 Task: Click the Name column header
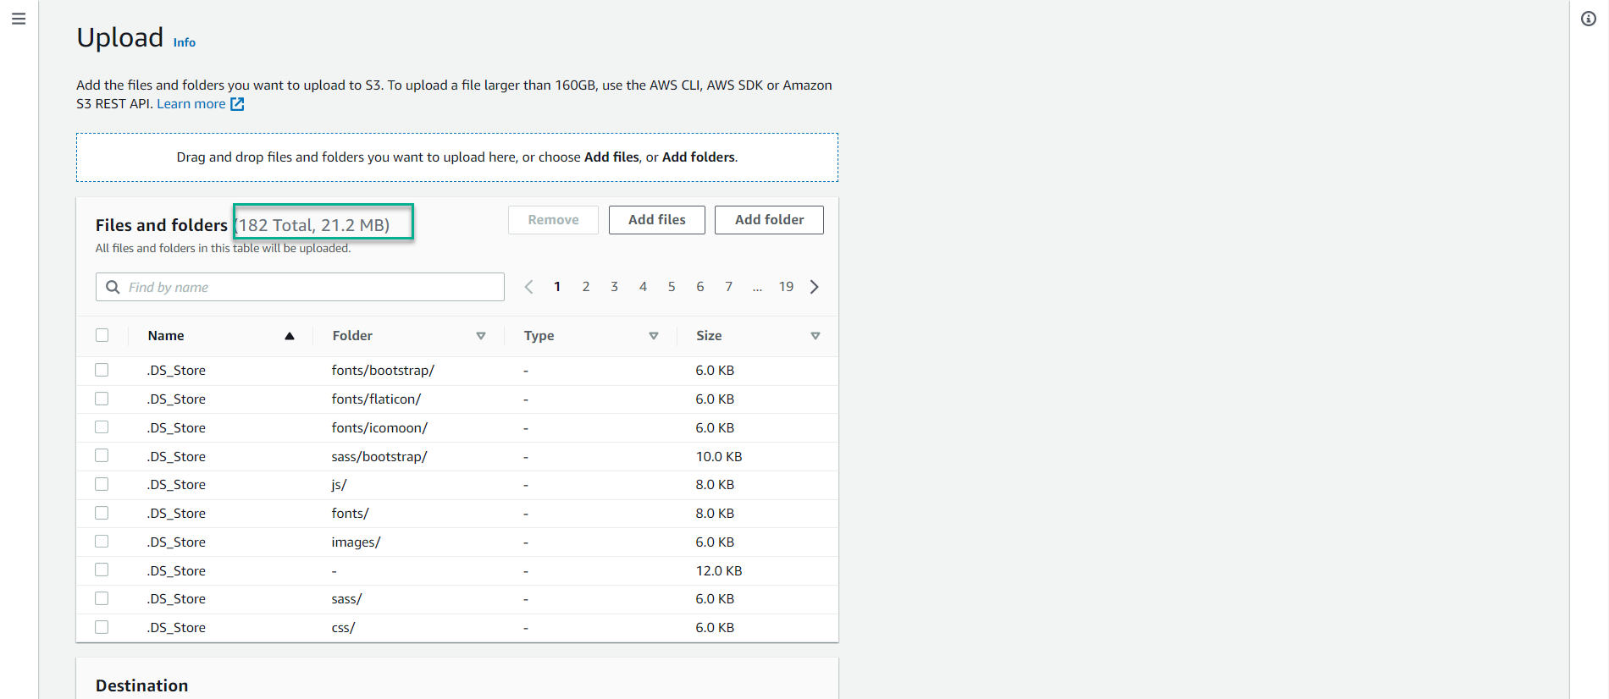point(166,336)
